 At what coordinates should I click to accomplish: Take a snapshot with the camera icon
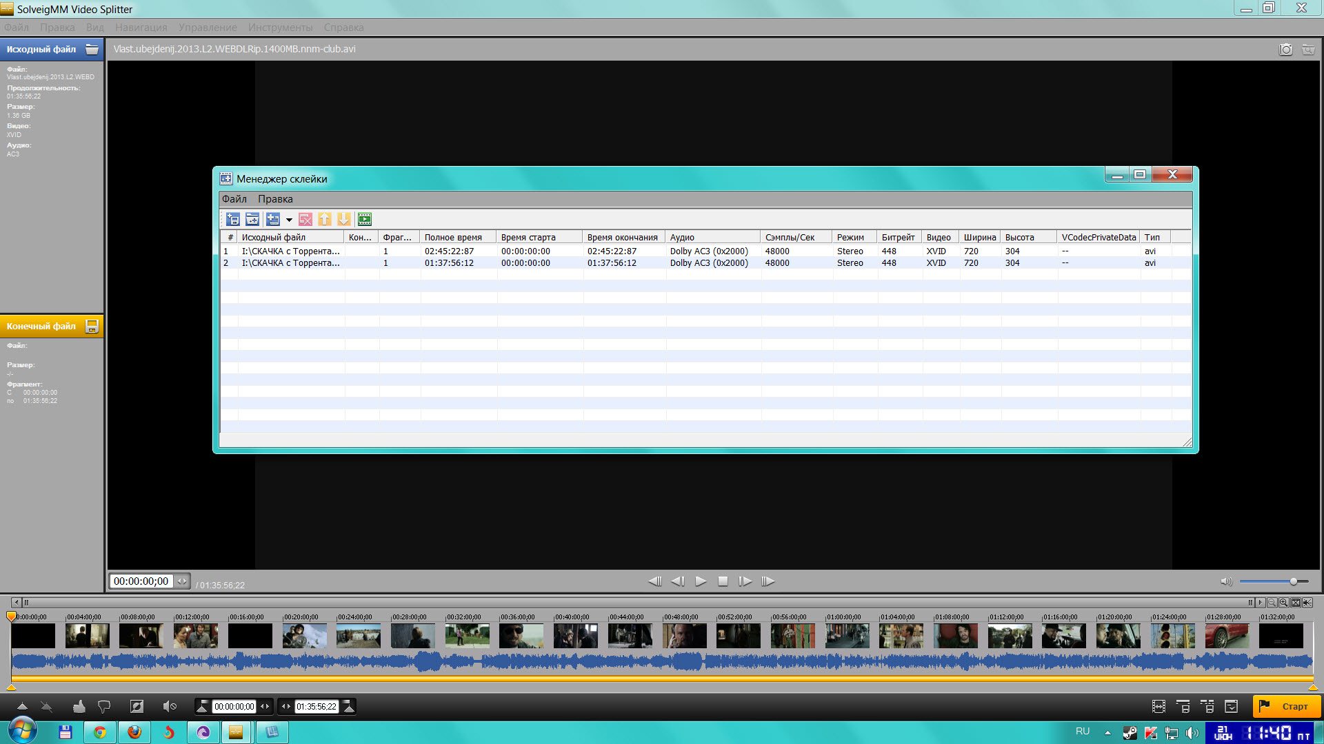click(x=1285, y=50)
